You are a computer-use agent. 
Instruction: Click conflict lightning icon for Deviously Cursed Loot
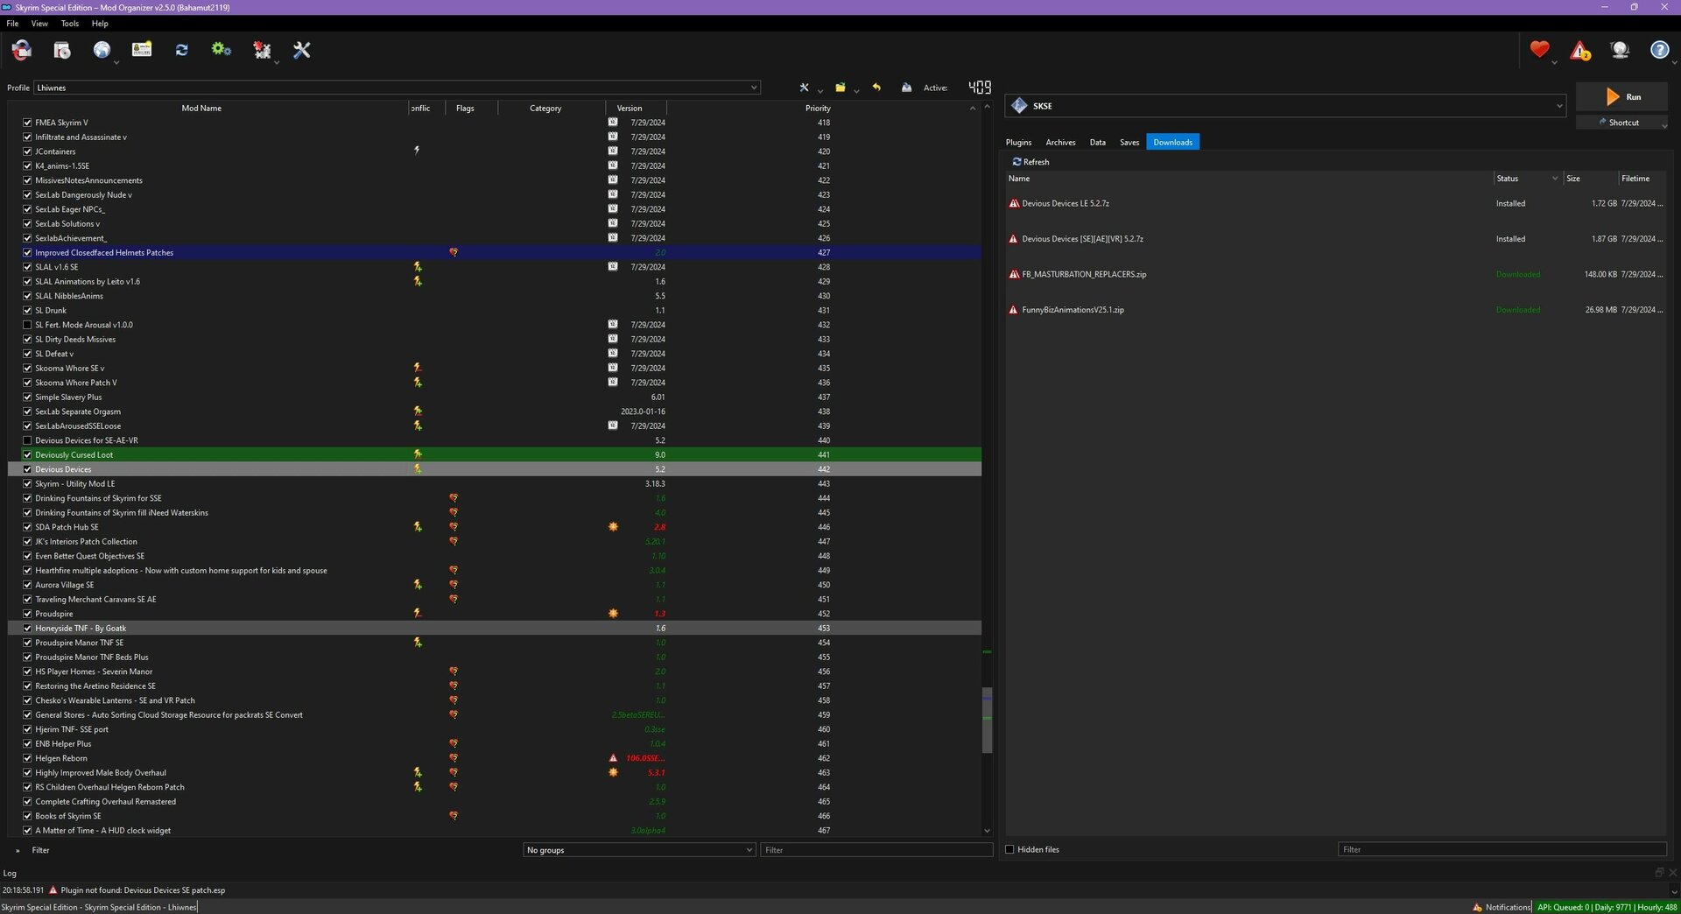pyautogui.click(x=418, y=454)
